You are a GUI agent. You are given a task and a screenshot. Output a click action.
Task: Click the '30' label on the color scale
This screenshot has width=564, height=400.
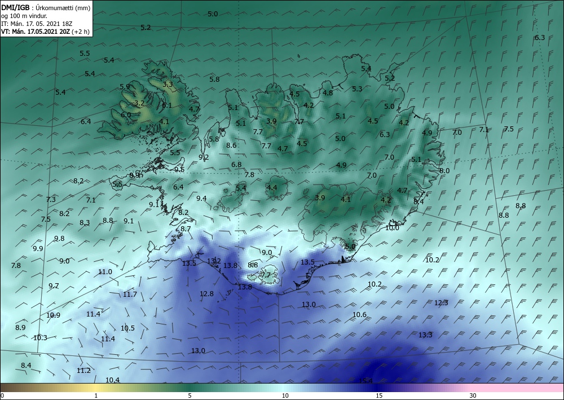473,396
